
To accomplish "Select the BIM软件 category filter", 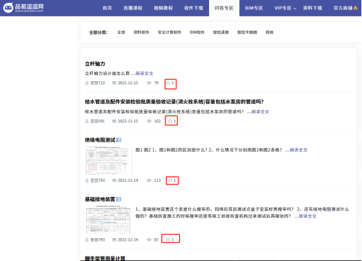I will (197, 32).
